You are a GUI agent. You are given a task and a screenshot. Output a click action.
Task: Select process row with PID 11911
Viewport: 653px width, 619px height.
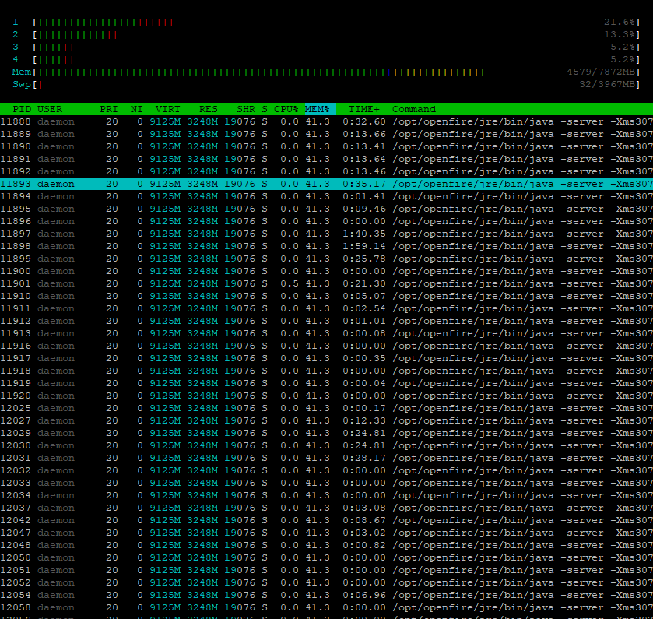[327, 308]
